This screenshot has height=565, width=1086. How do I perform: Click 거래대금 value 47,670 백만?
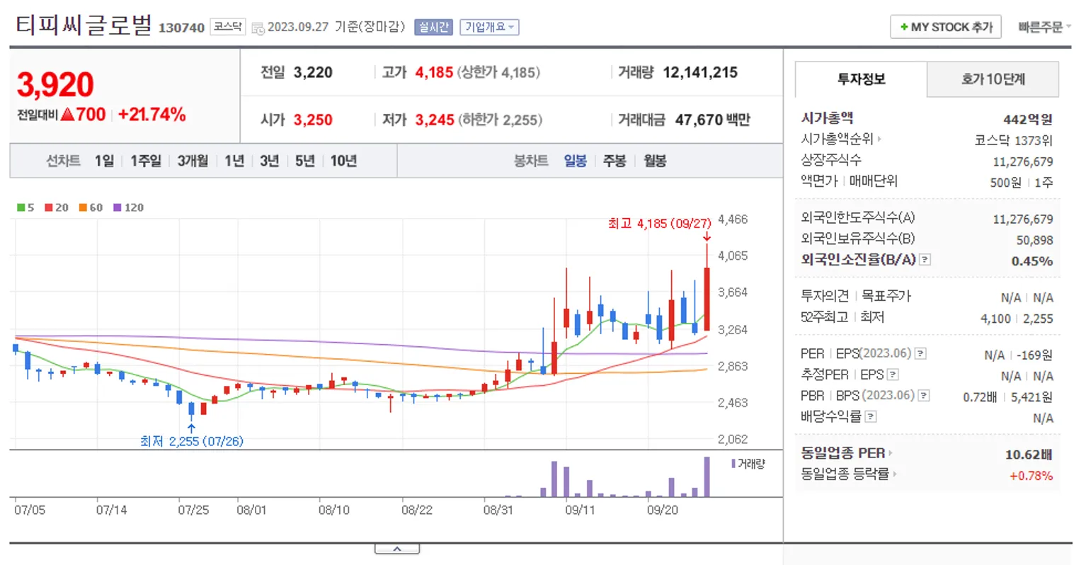[712, 120]
